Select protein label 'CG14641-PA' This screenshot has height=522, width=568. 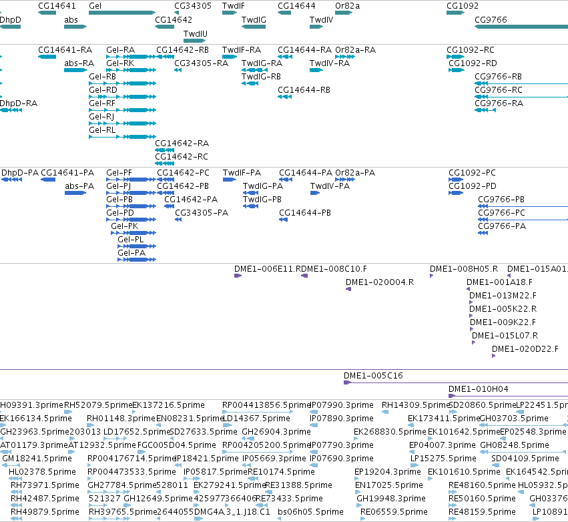tap(67, 173)
